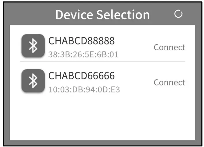
Task: Click MAC address 10:03:DB:94:0D:E3
Action: pos(84,90)
